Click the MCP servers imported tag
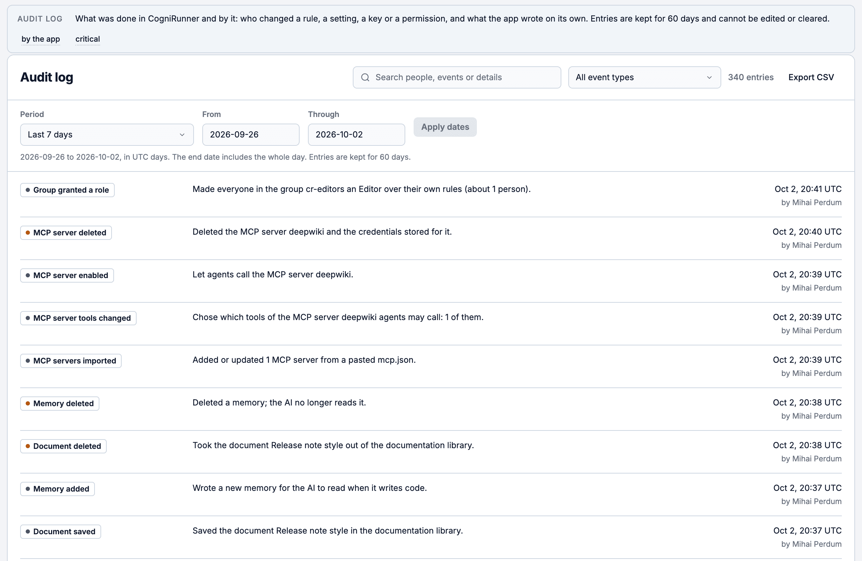Screen dimensions: 862x561 71,361
